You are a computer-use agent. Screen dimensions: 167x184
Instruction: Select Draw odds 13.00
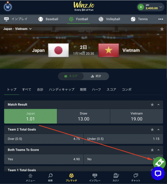coord(83,116)
